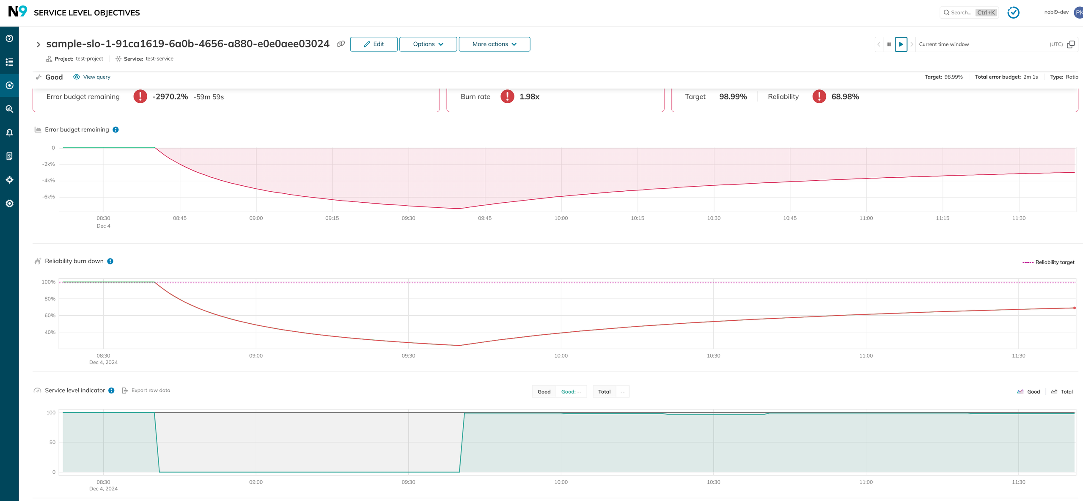
Task: Click the Ctrl+K shortcut badge
Action: pyautogui.click(x=986, y=13)
